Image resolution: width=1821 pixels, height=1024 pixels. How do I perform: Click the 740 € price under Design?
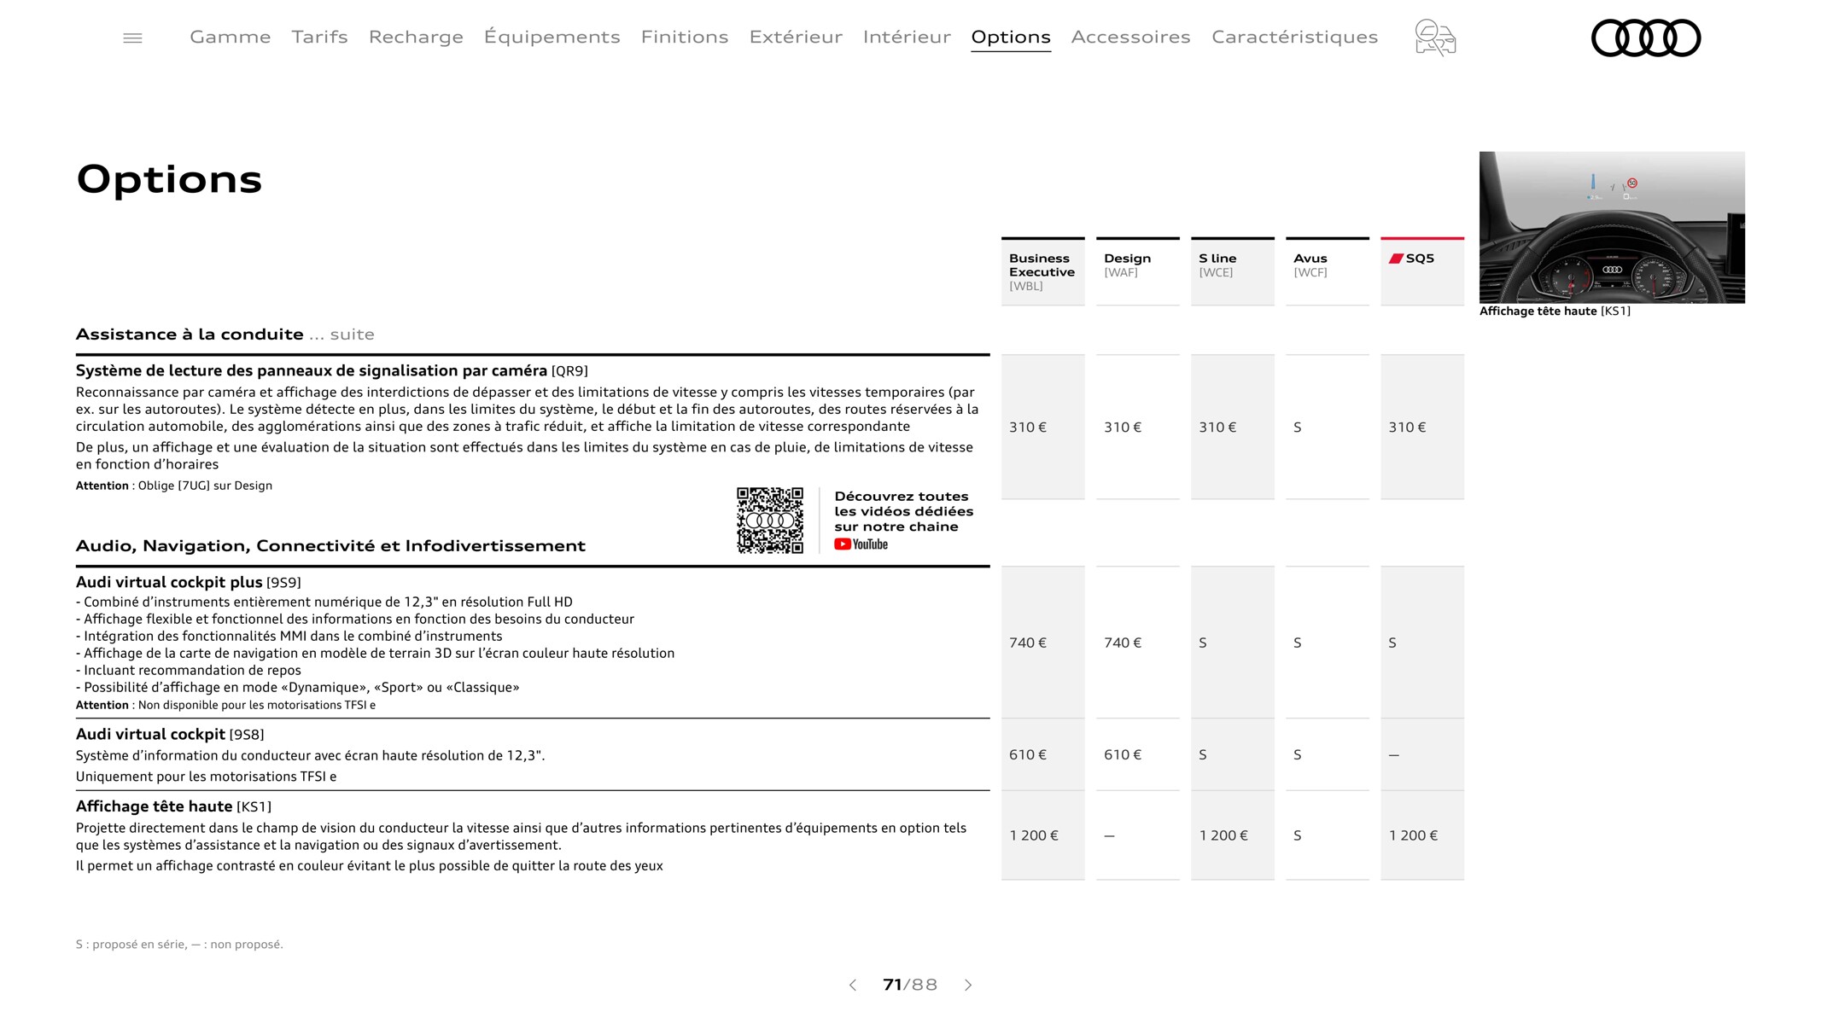tap(1123, 643)
